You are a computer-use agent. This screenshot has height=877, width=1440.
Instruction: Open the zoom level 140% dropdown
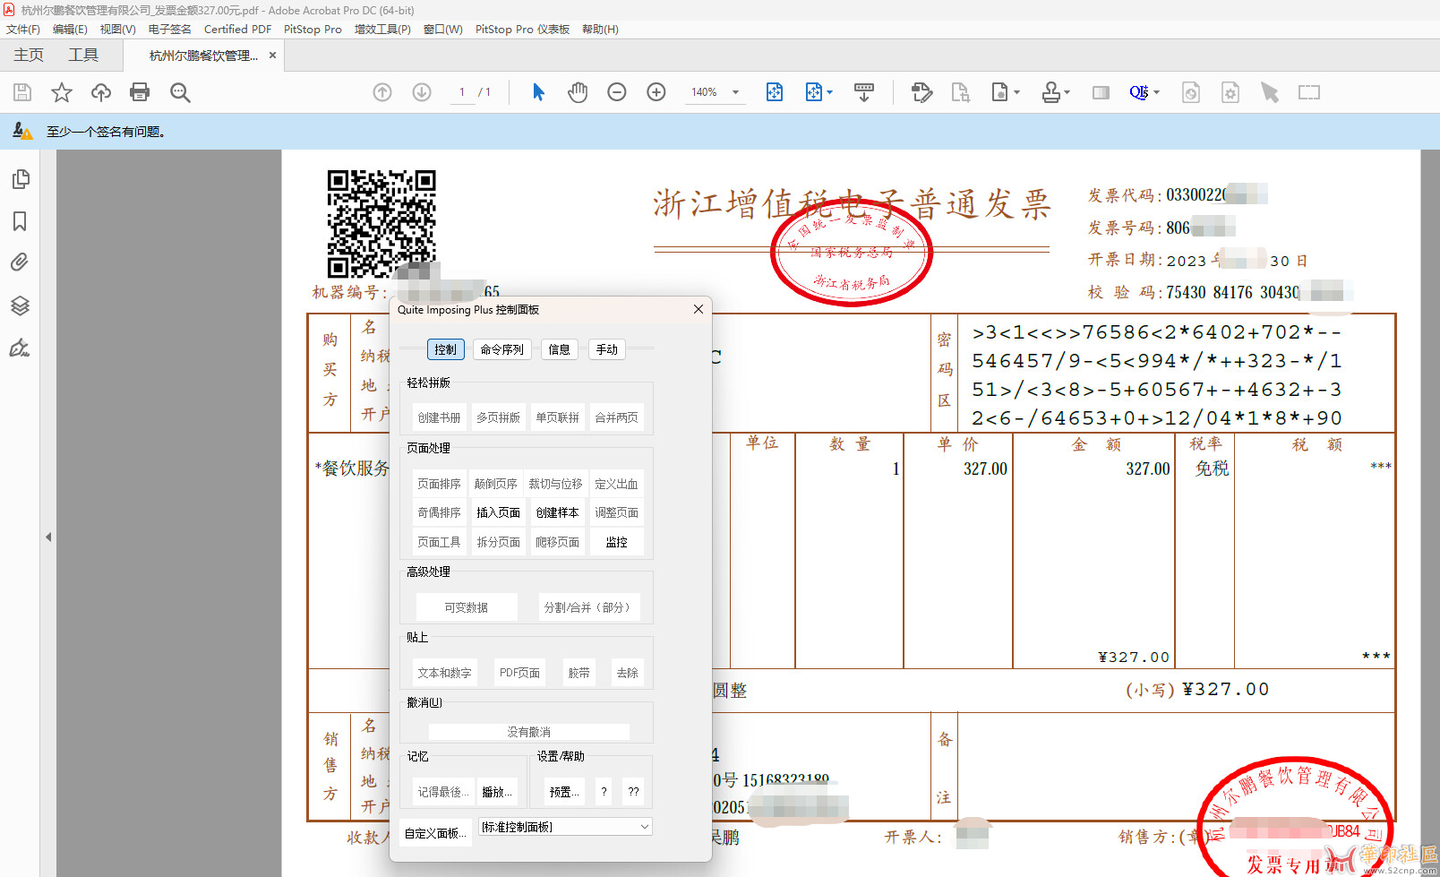[x=736, y=92]
